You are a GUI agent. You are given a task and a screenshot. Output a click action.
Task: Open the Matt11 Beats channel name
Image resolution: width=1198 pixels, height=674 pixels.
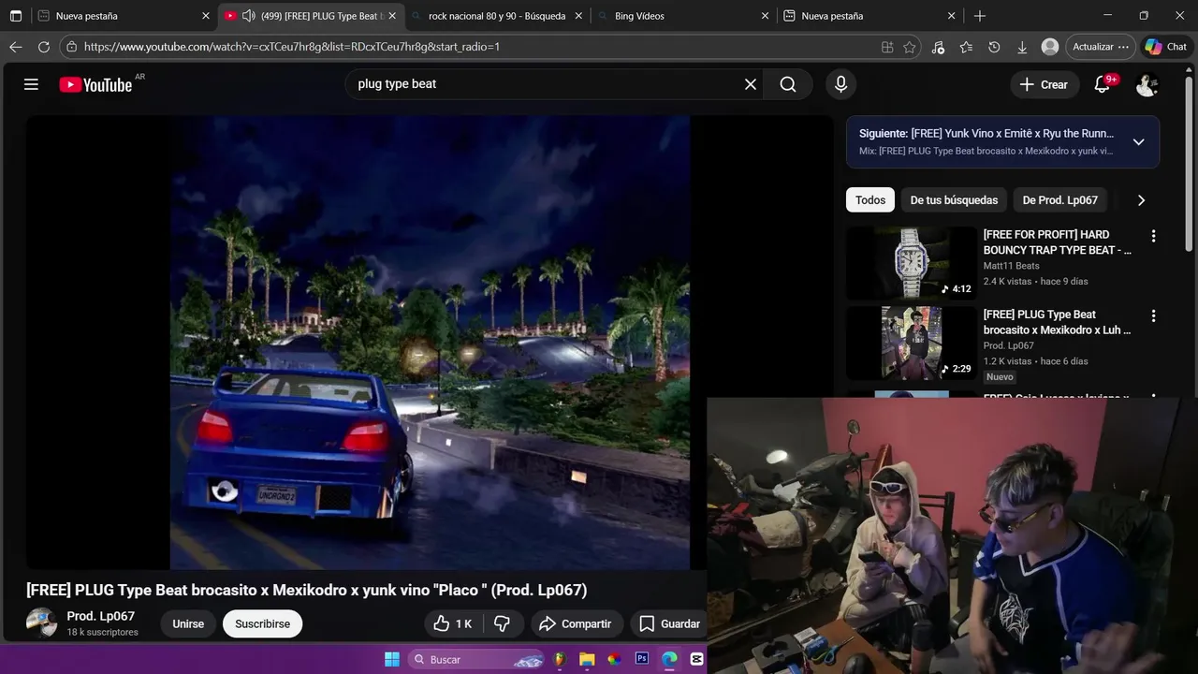1011,266
